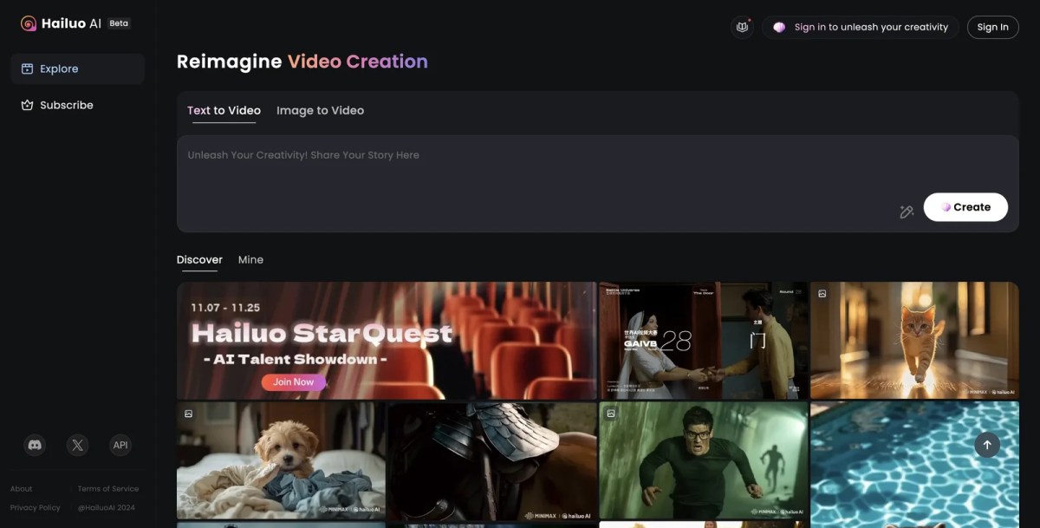Screen dimensions: 1040x528
Task: Visit Hailuo AI on X
Action: pos(77,445)
